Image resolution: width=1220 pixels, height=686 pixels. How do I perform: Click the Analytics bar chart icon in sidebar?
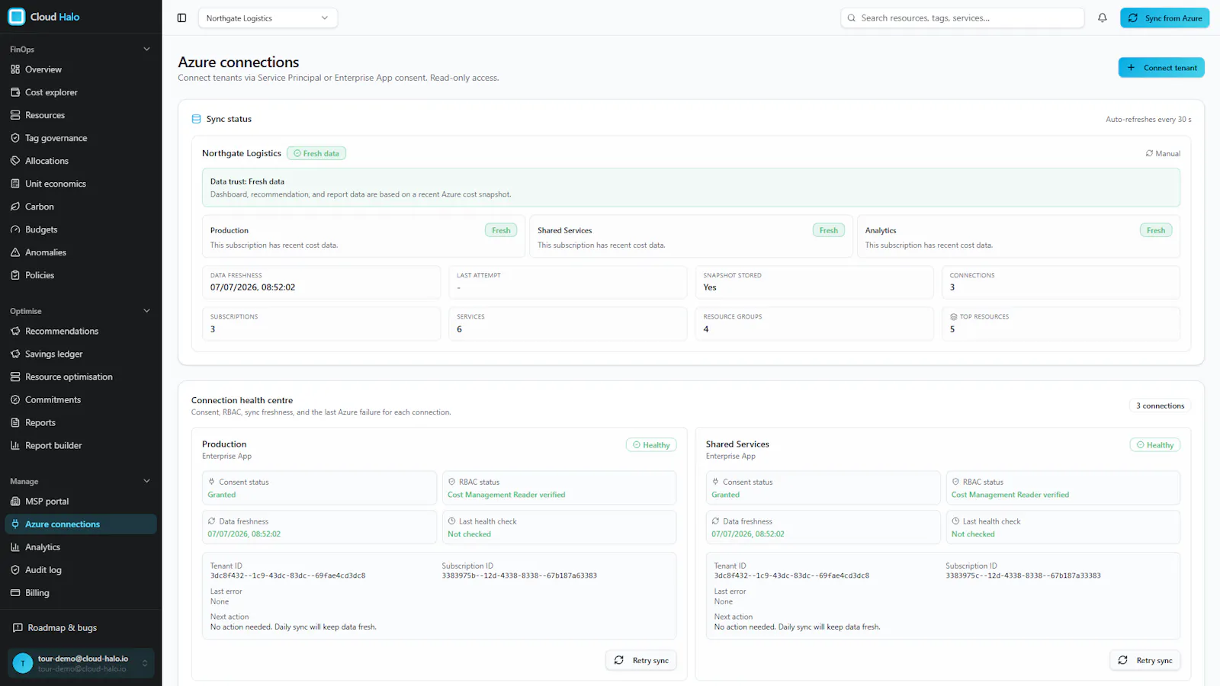pos(15,547)
